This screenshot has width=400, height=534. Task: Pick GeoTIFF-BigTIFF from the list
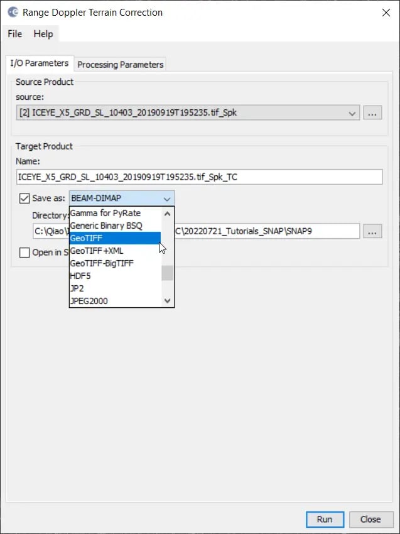(x=115, y=264)
